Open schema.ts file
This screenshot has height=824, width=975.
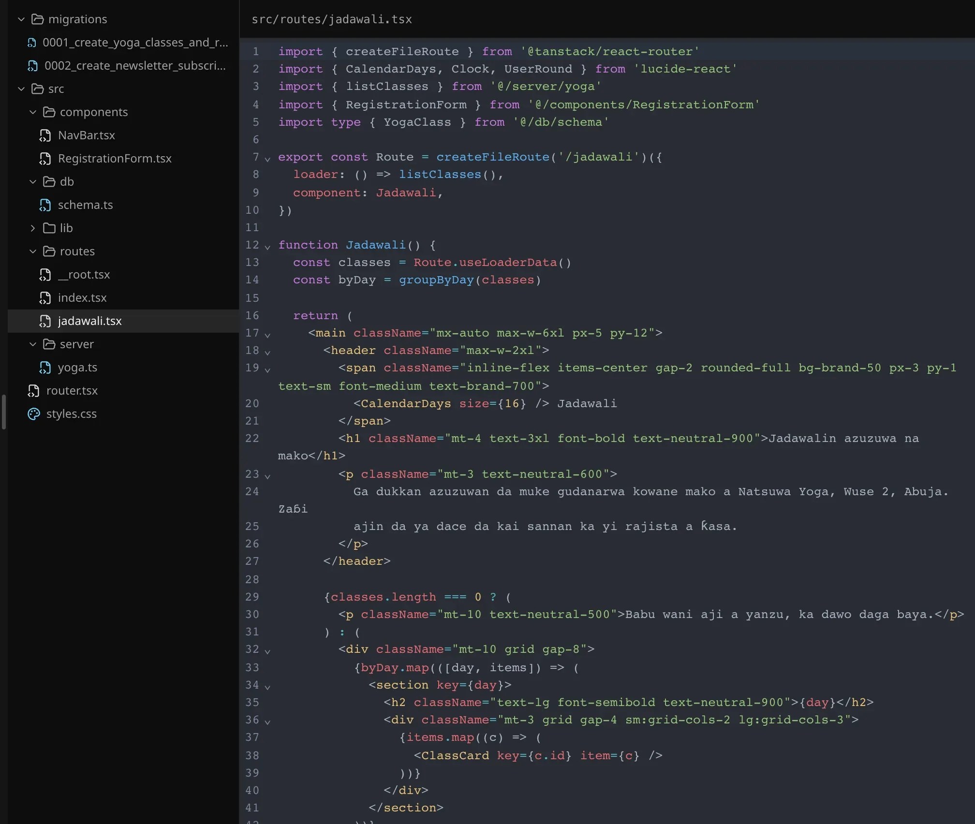(x=85, y=205)
